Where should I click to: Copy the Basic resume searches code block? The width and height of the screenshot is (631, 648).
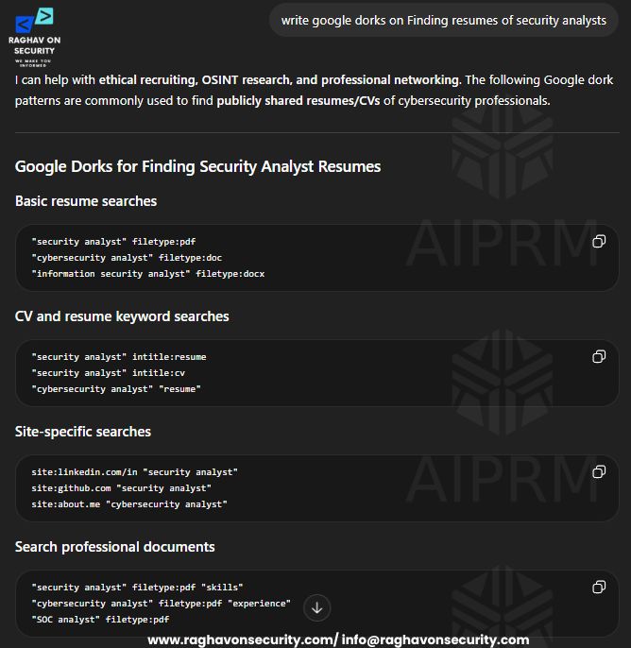(599, 242)
